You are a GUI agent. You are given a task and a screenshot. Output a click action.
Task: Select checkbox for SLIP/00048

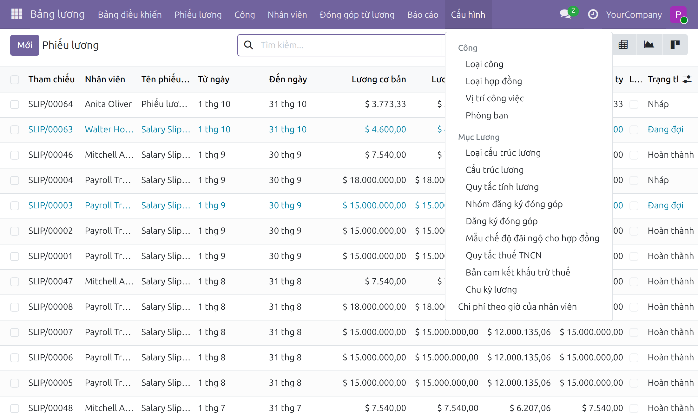pyautogui.click(x=15, y=408)
